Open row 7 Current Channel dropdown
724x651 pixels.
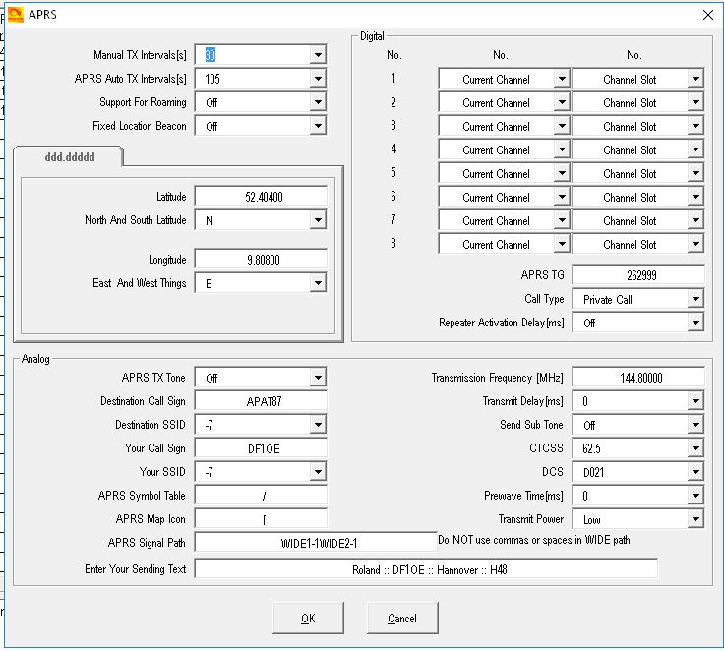click(x=562, y=220)
